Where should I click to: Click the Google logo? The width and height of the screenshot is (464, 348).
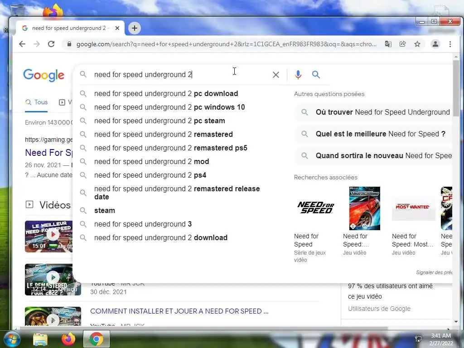click(x=43, y=75)
